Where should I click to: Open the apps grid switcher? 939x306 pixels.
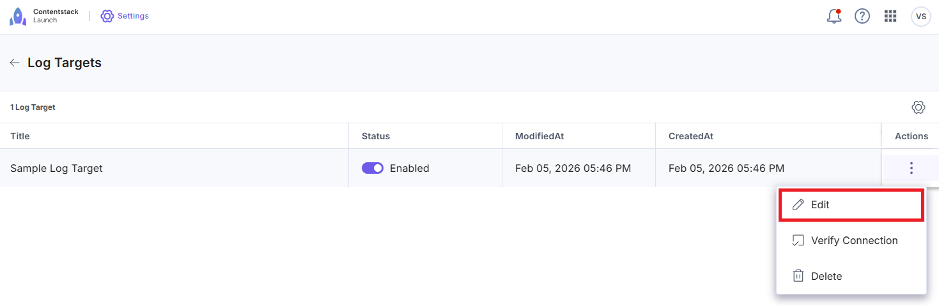(890, 17)
